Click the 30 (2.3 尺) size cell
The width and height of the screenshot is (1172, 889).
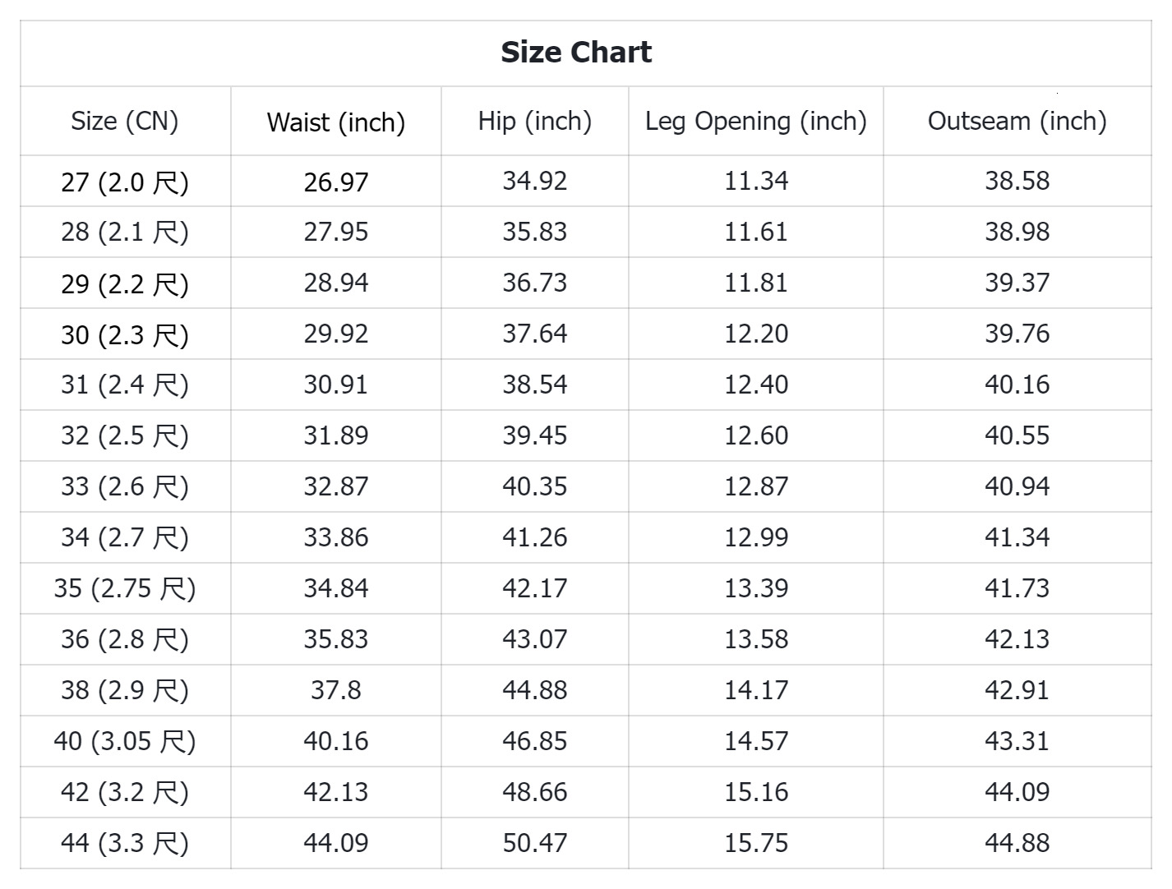click(125, 334)
